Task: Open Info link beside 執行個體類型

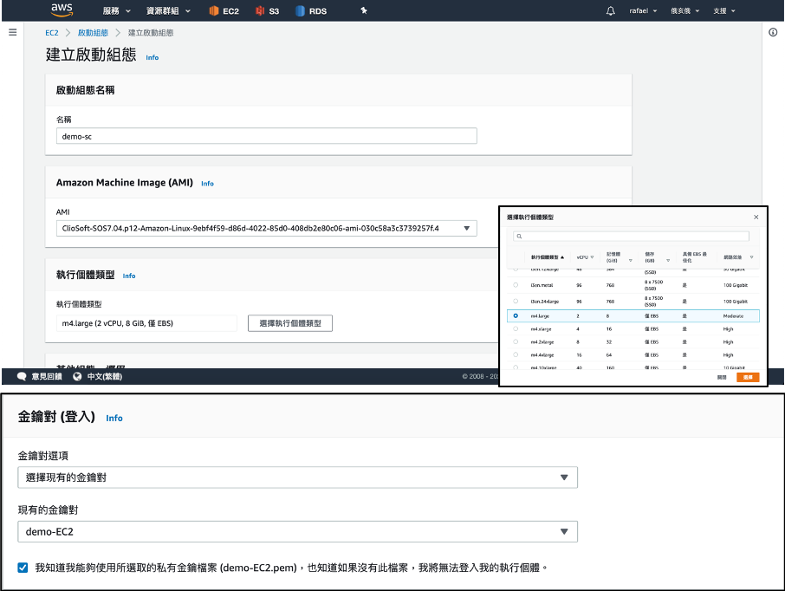Action: click(x=129, y=276)
